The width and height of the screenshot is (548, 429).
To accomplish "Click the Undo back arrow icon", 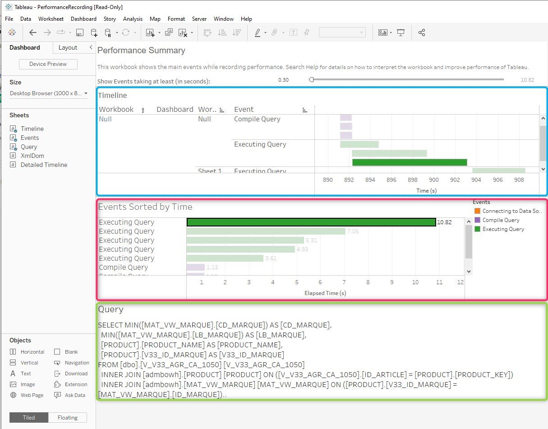I will (x=33, y=32).
